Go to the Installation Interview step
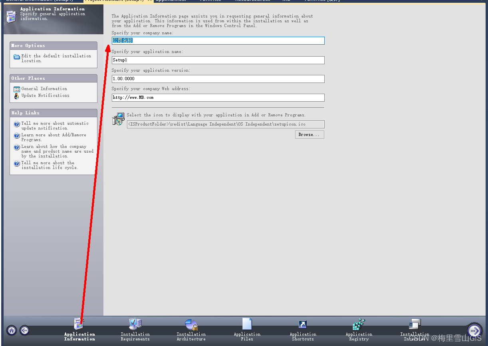The image size is (488, 346). point(415,330)
